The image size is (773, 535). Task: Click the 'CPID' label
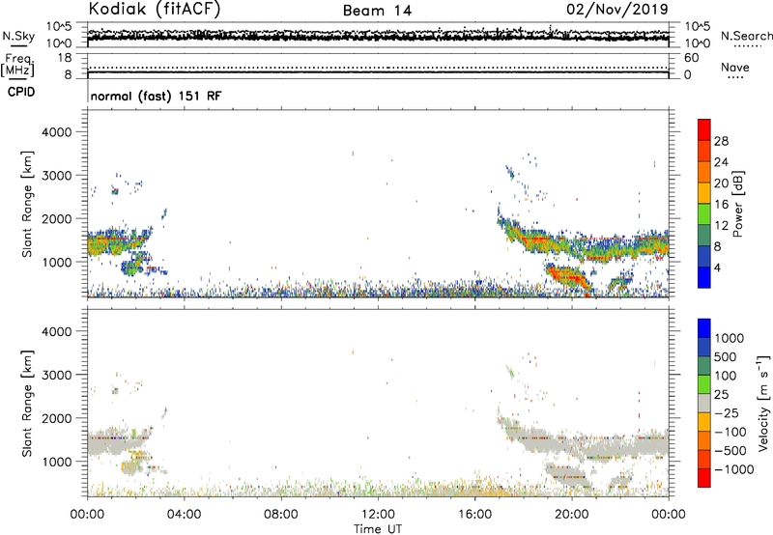[21, 92]
